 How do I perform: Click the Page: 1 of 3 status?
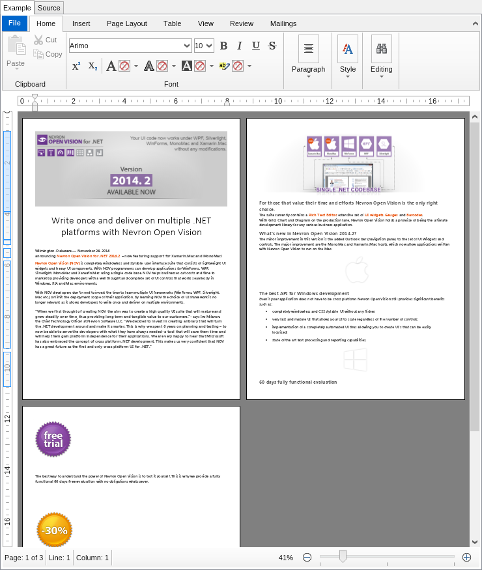coord(23,558)
